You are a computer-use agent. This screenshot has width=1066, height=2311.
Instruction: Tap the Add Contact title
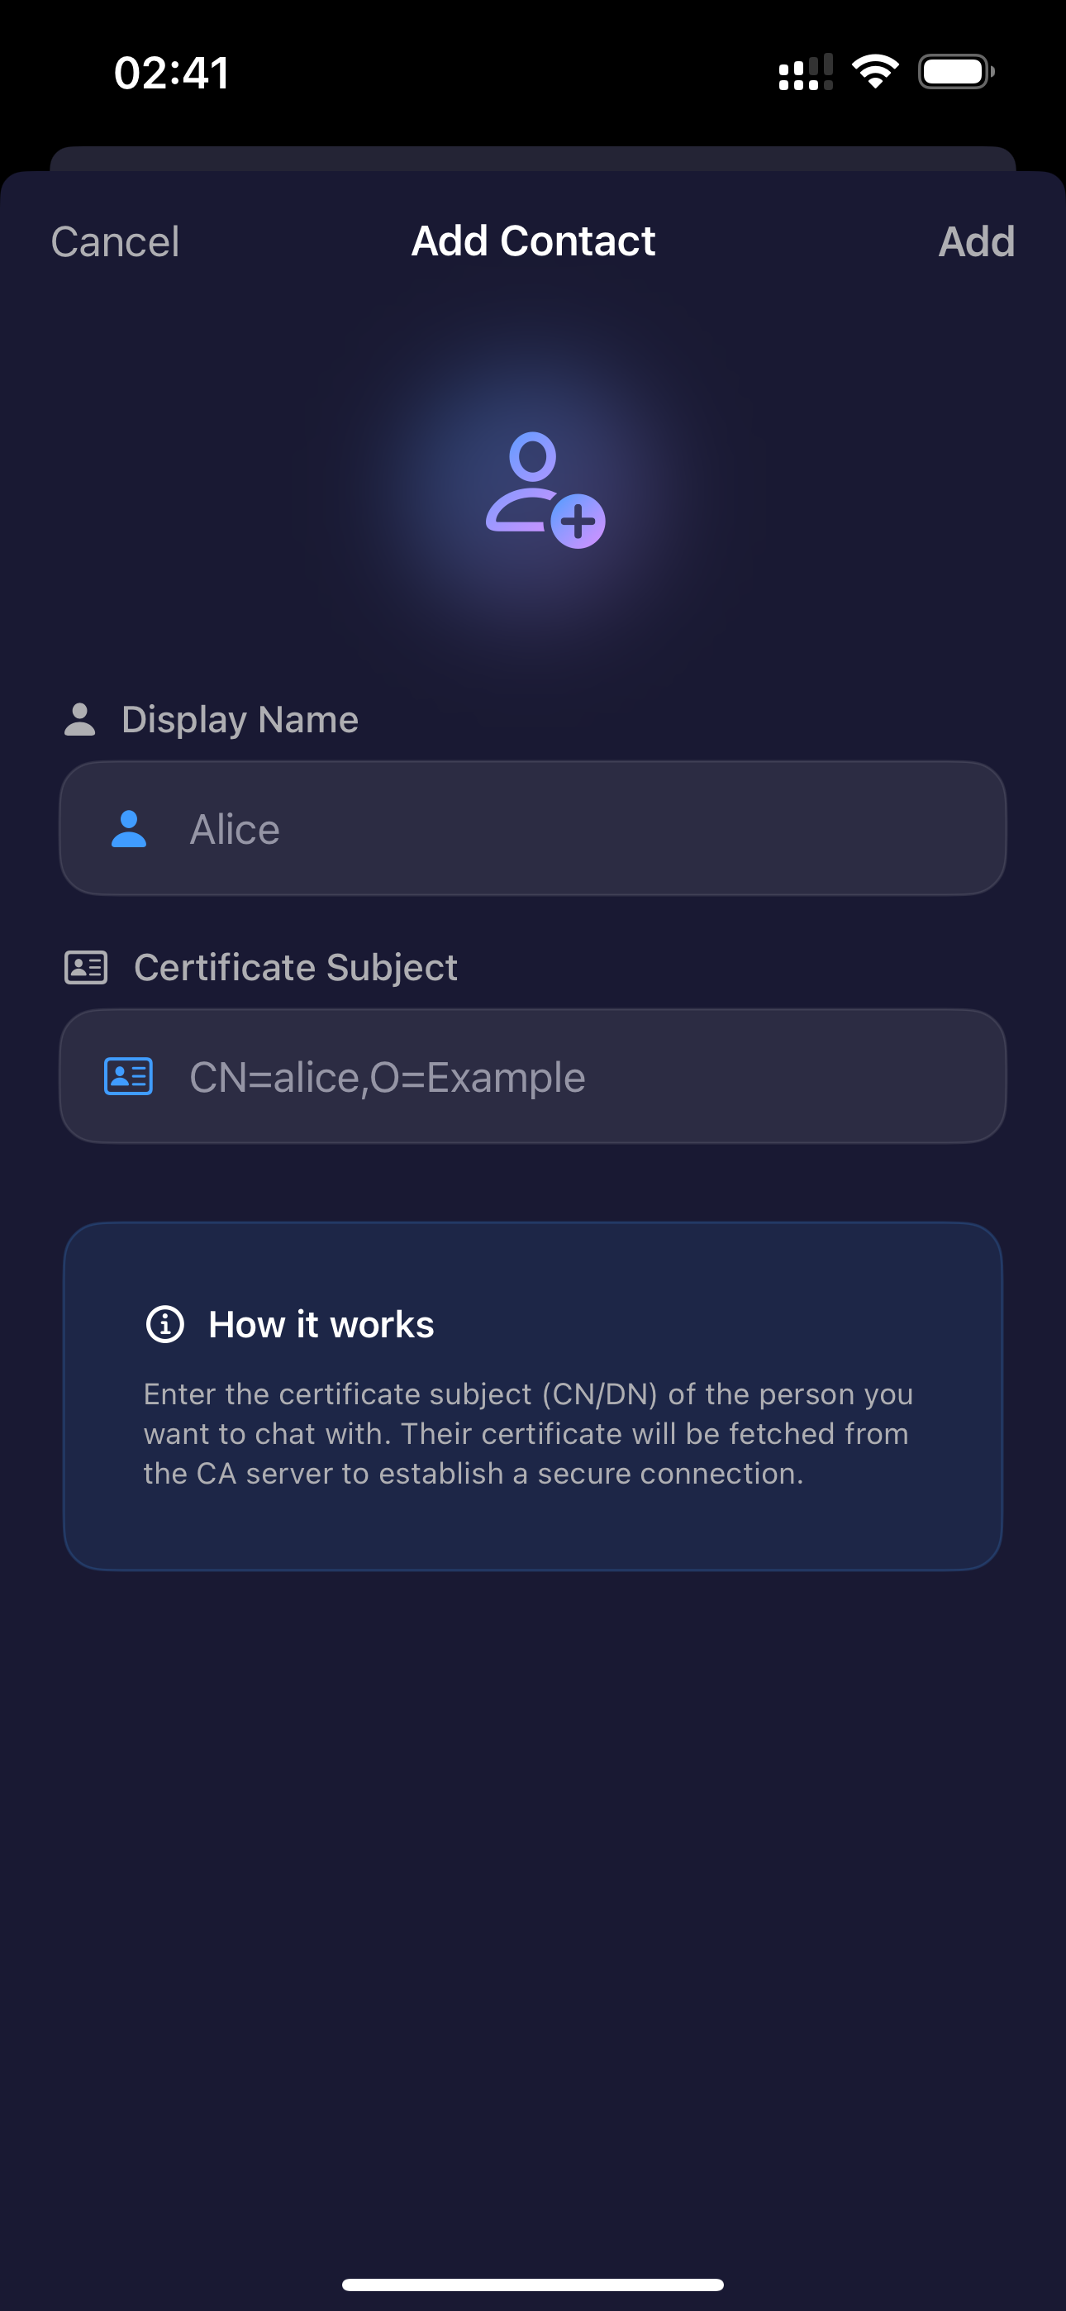click(x=533, y=241)
